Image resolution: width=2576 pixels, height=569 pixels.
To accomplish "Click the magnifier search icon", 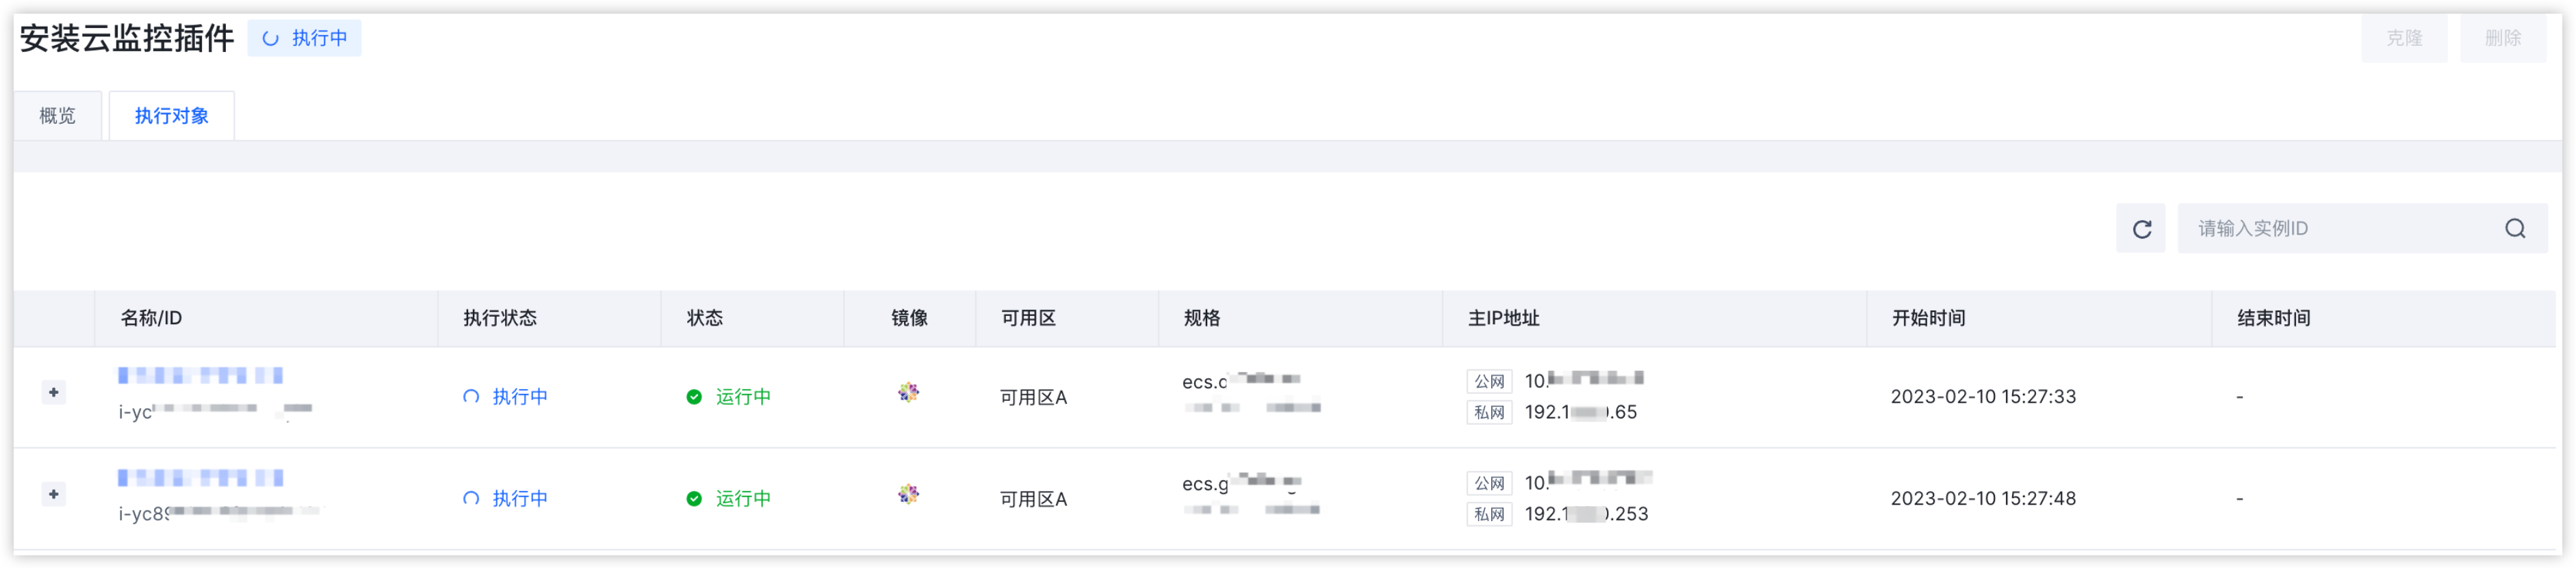I will (2514, 229).
